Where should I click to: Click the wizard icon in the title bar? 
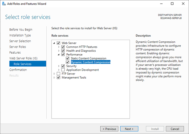tap(4, 4)
